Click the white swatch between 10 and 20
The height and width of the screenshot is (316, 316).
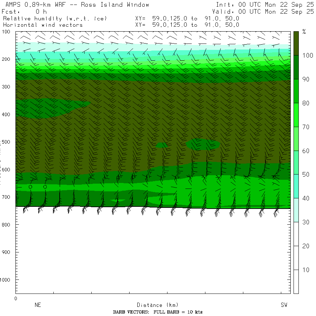(296, 258)
